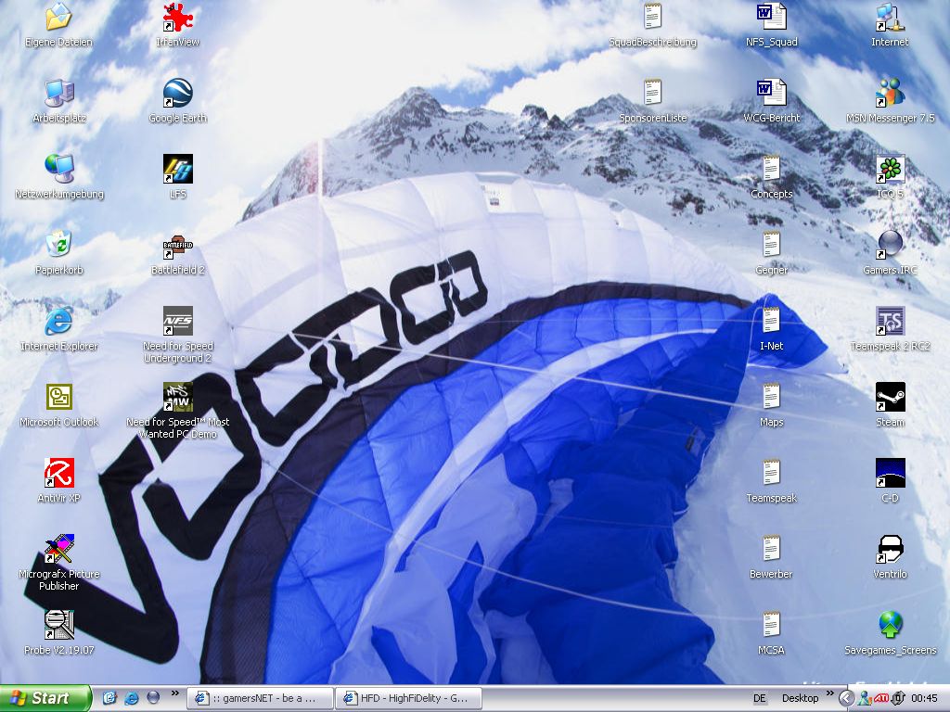Launch the Steam desktop shortcut
The height and width of the screenshot is (712, 950).
pos(890,398)
